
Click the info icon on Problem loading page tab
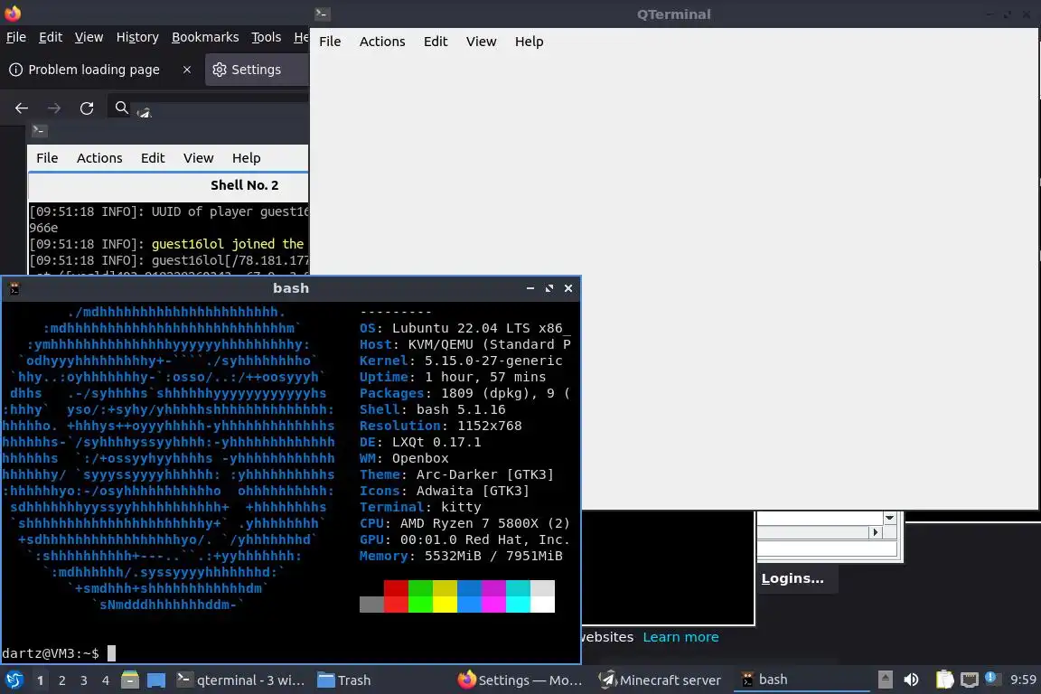coord(16,69)
